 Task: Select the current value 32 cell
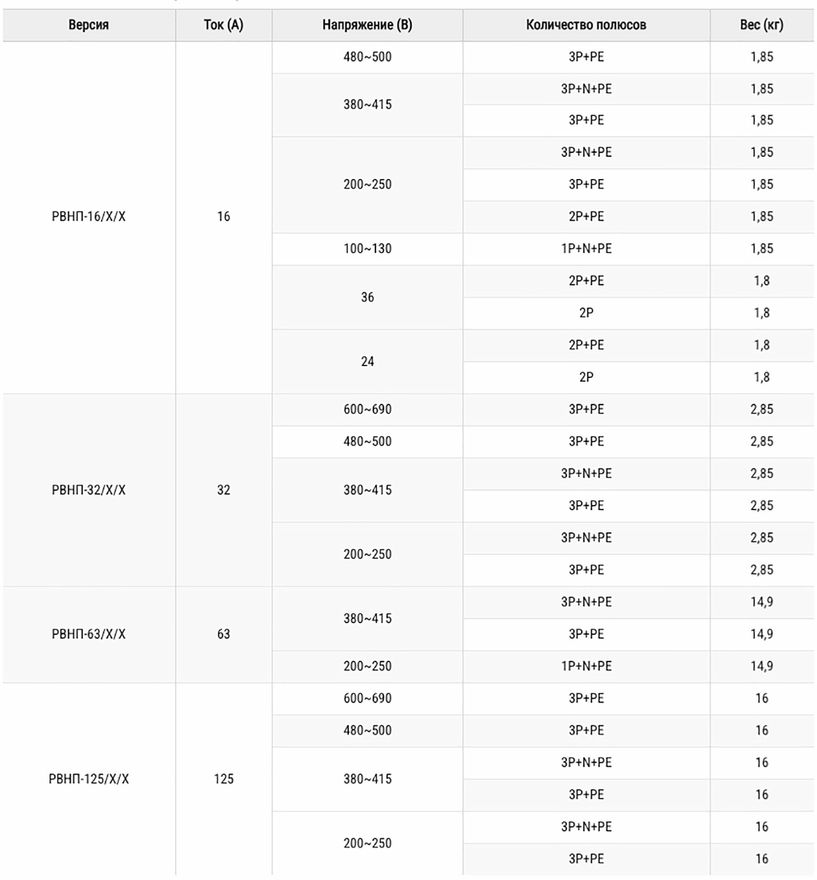(223, 490)
